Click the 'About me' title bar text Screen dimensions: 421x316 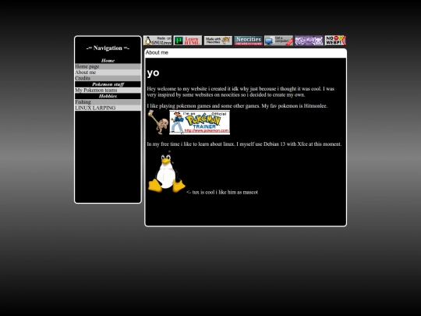click(x=157, y=53)
